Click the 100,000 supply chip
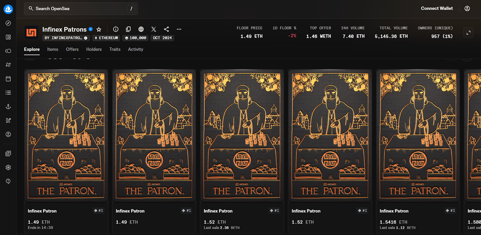Screen dimensions: 481x235 point(136,38)
